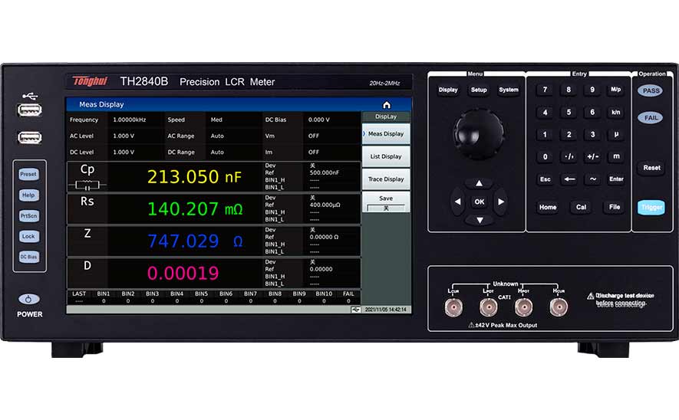Image resolution: width=679 pixels, height=420 pixels.
Task: Click numeric key 0
Action: [x=546, y=157]
